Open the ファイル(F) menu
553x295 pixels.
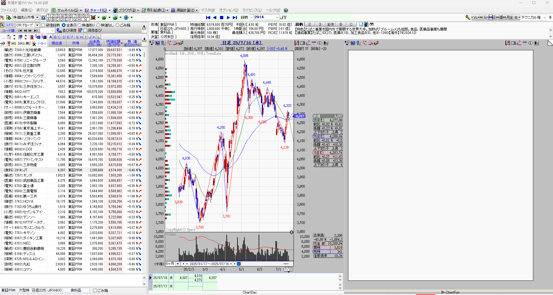click(x=9, y=10)
